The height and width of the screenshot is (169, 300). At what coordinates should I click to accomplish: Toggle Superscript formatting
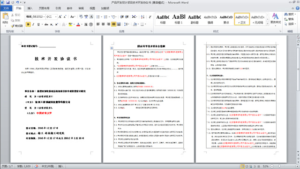56,24
